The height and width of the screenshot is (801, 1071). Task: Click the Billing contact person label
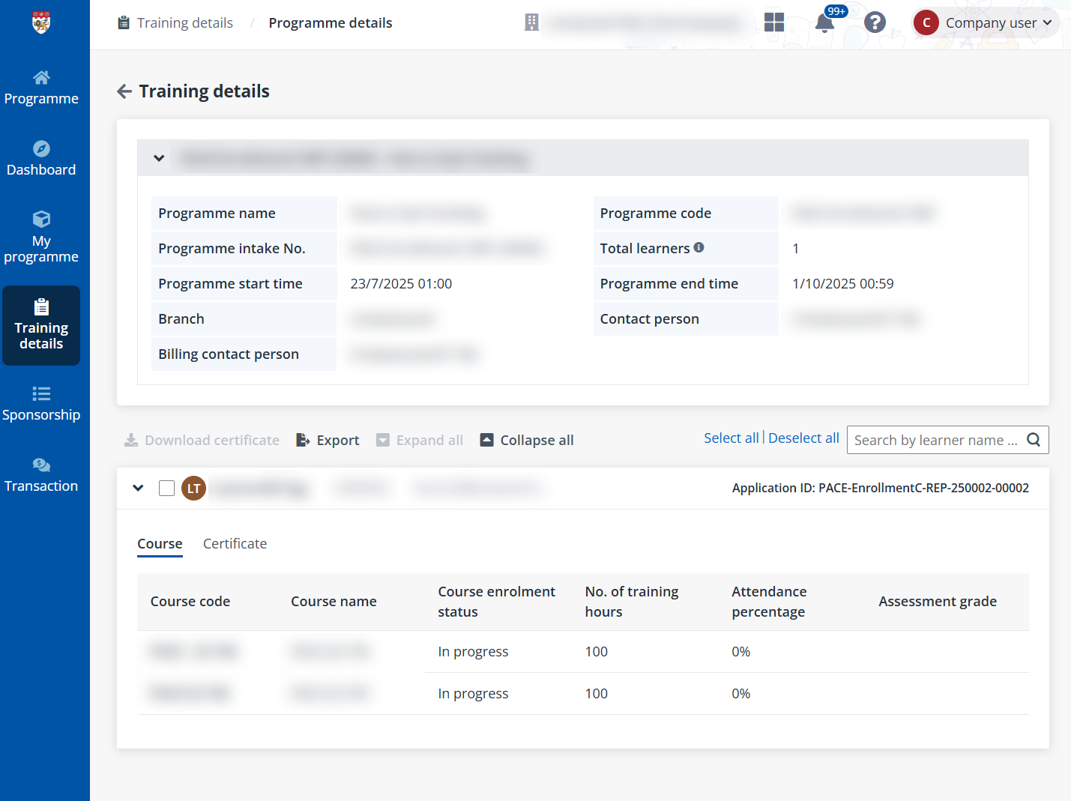[229, 354]
